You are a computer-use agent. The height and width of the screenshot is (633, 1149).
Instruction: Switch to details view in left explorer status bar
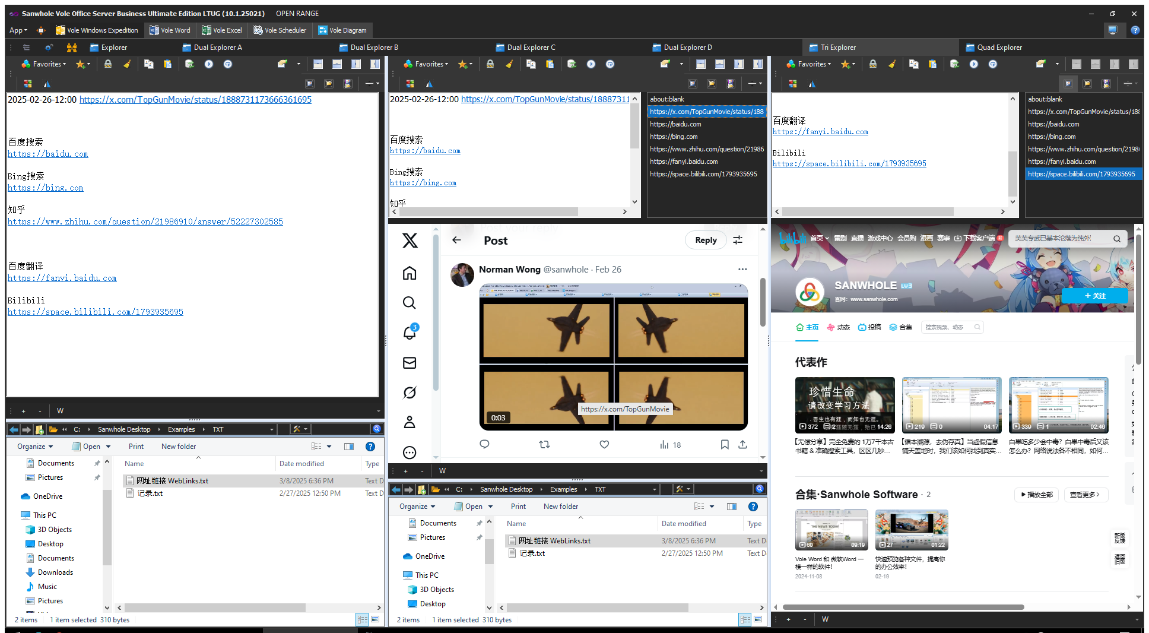[362, 619]
